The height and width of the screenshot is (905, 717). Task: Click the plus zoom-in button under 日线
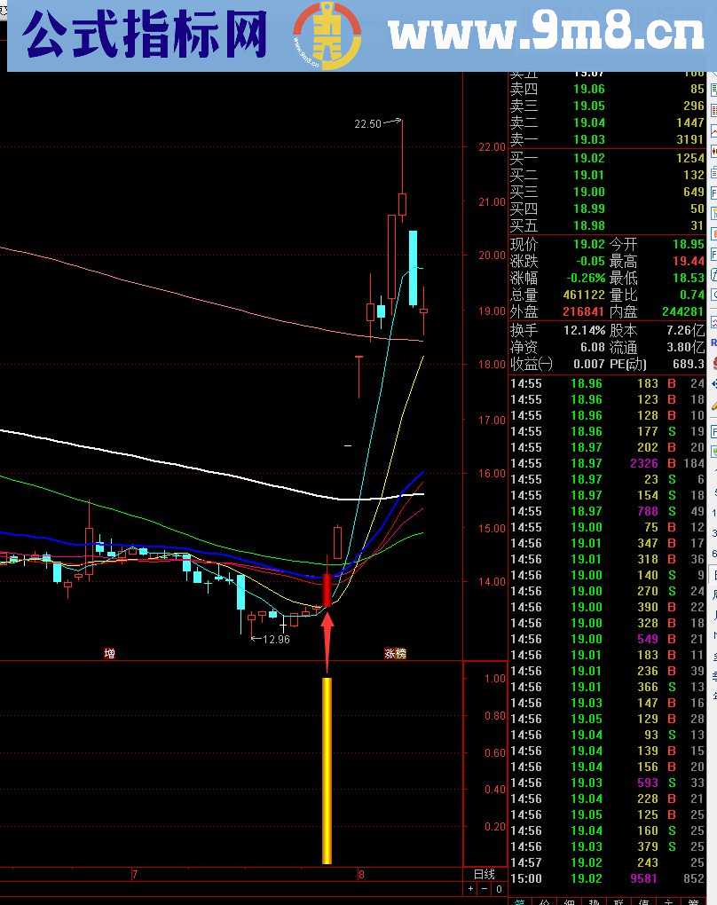click(x=471, y=888)
